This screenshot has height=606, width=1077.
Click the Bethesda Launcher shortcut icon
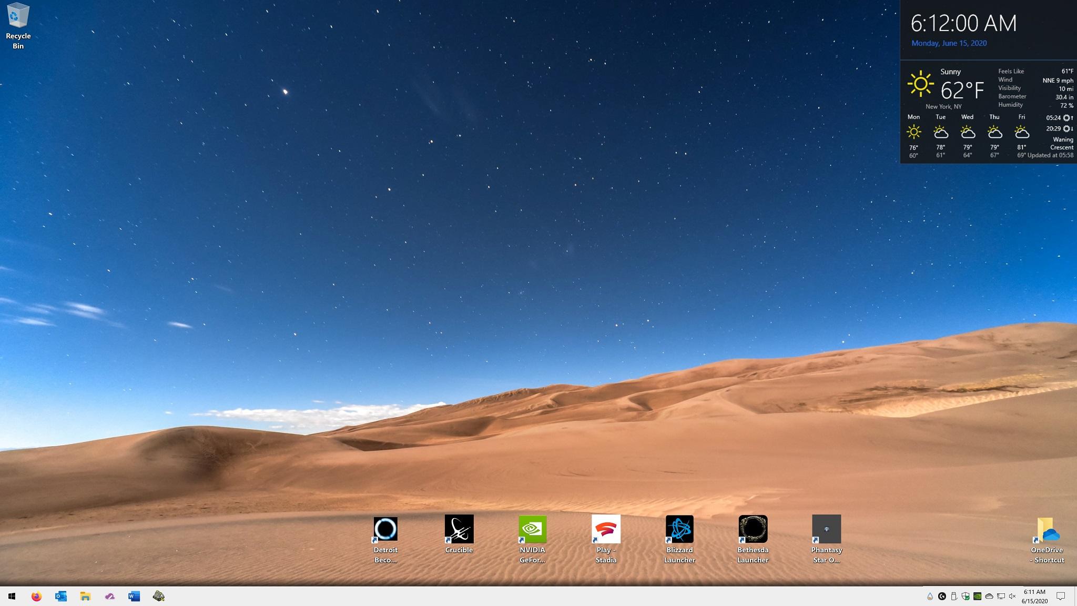point(753,529)
